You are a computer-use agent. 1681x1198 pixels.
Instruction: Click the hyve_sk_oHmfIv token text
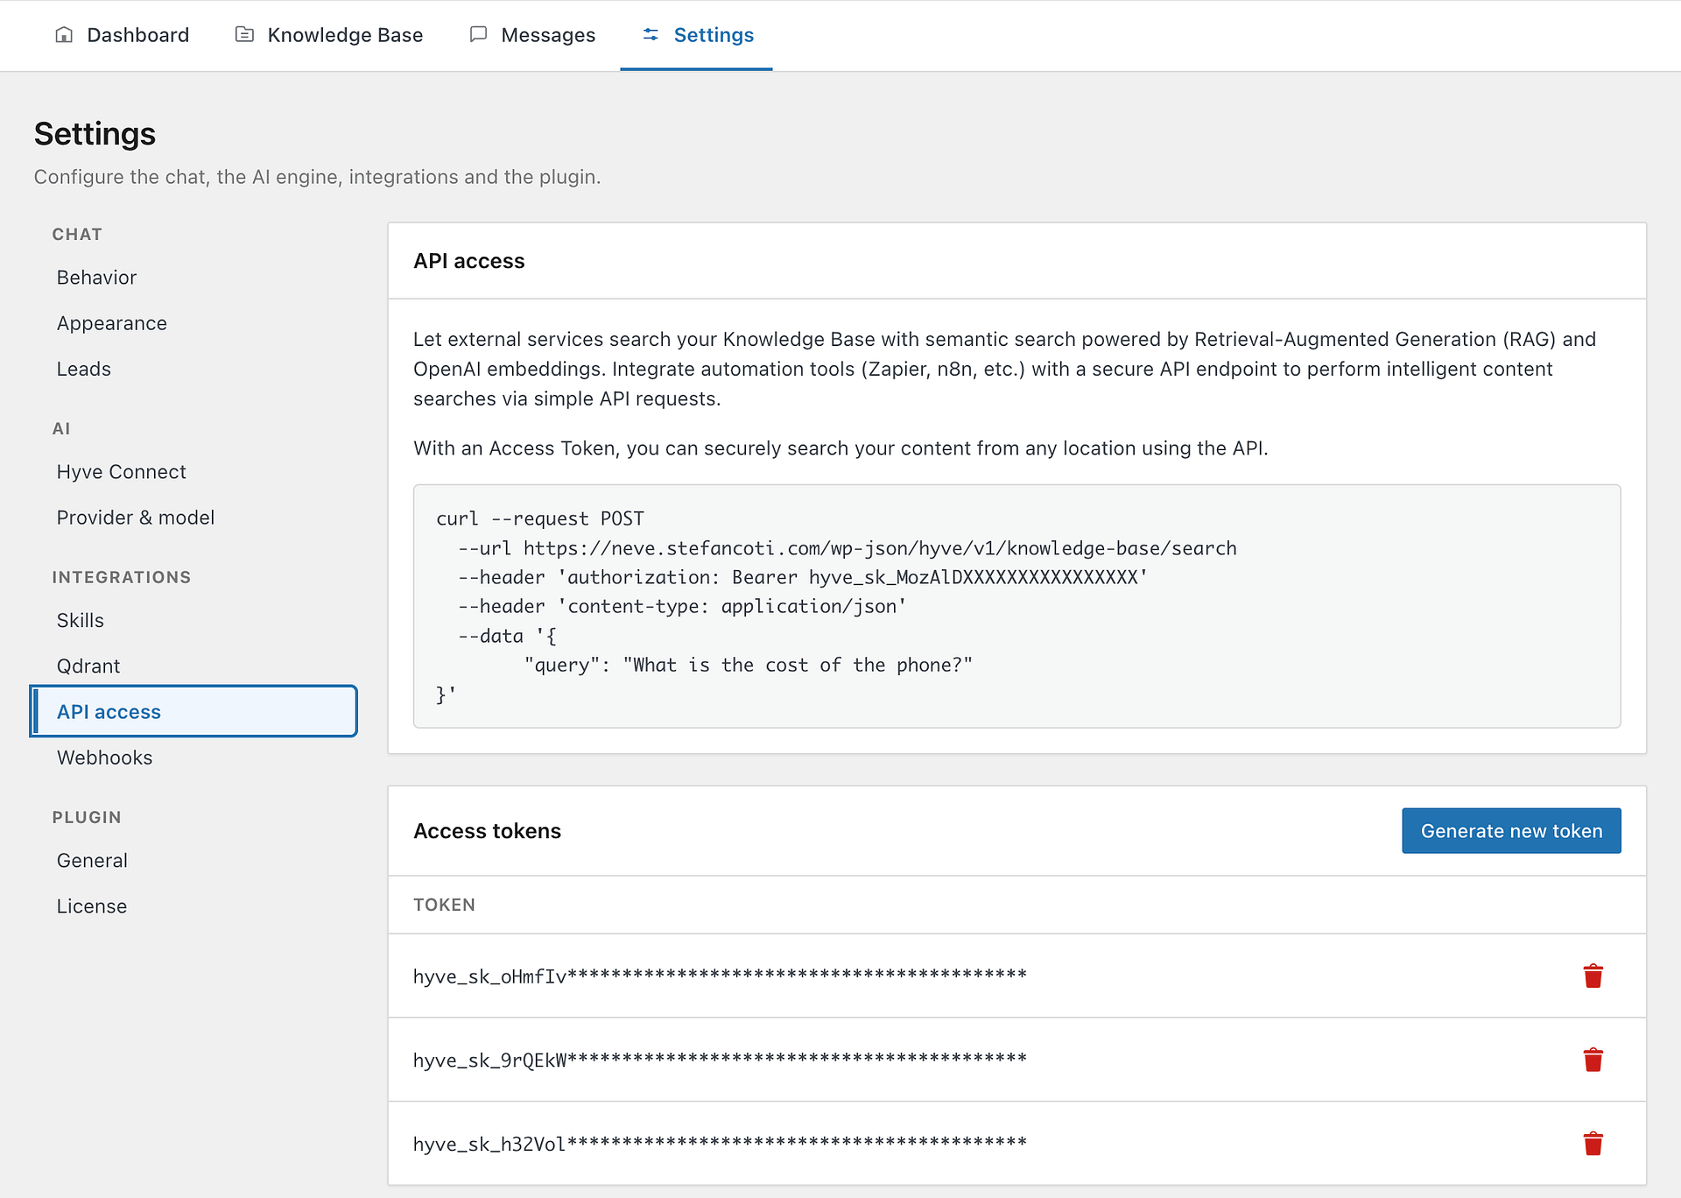coord(720,976)
